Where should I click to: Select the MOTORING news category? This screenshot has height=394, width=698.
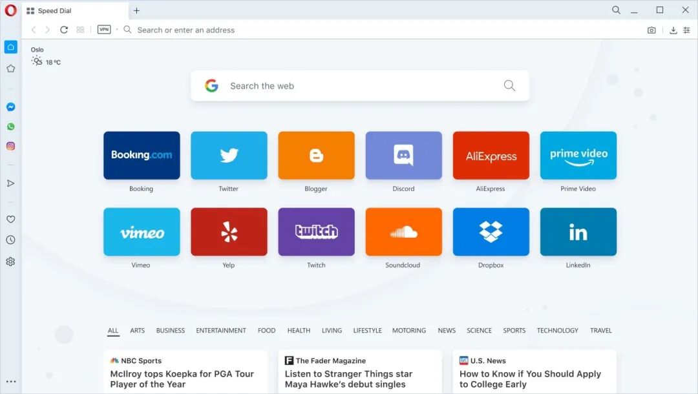(x=409, y=331)
